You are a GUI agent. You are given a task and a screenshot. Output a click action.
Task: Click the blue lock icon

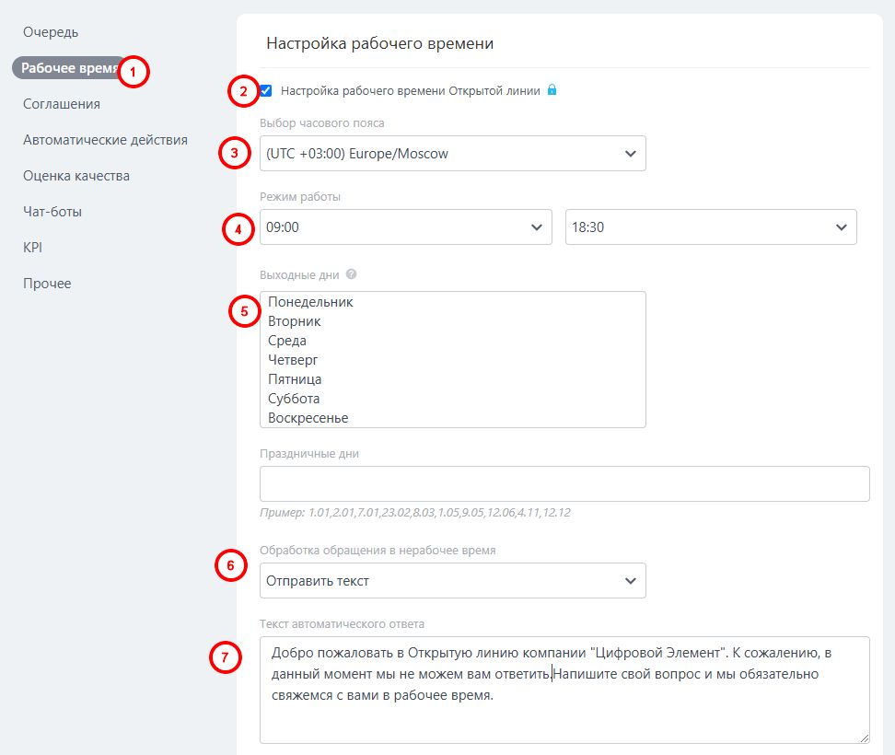tap(552, 90)
